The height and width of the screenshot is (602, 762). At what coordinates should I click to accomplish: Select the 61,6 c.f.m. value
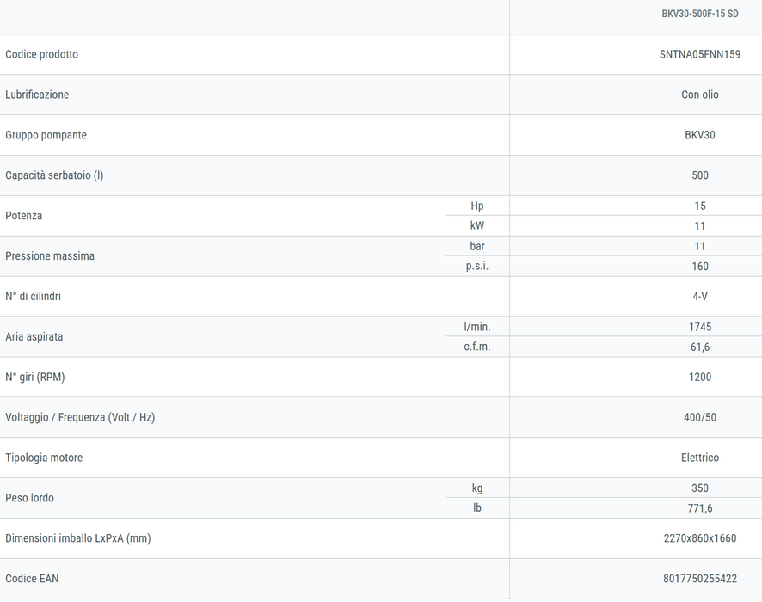coord(700,347)
